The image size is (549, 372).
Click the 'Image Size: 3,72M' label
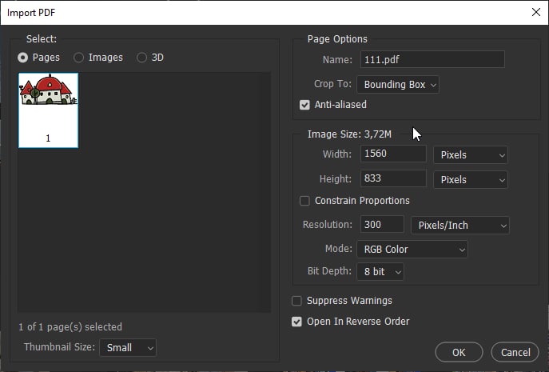pos(349,134)
